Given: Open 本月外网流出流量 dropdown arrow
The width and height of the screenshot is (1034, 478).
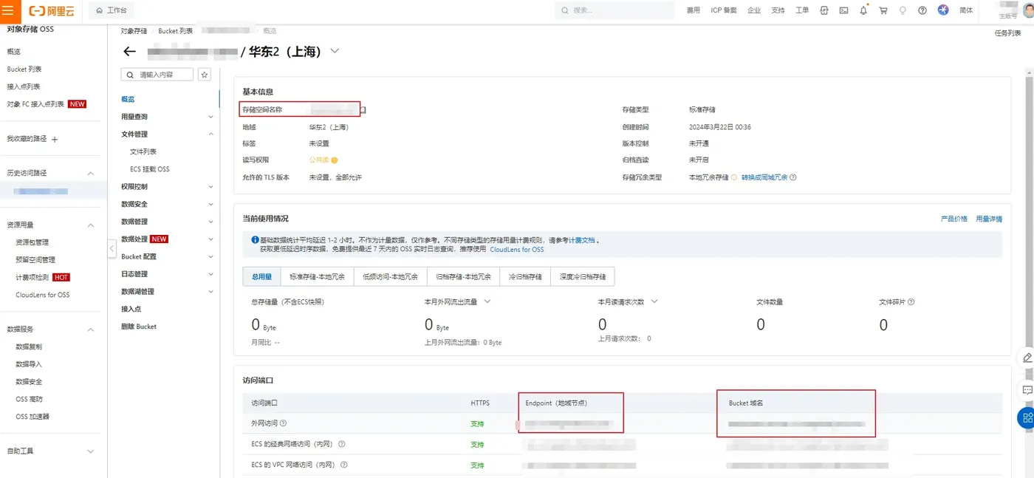Looking at the screenshot, I should pos(487,301).
